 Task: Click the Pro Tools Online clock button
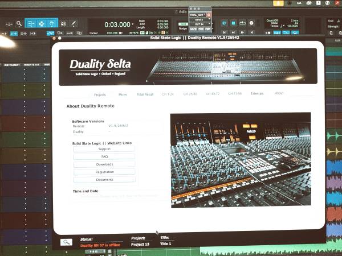224,23
